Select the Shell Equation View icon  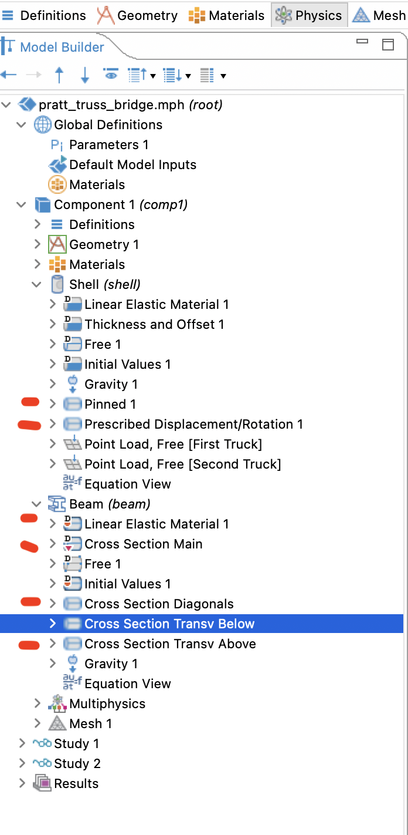(x=72, y=484)
